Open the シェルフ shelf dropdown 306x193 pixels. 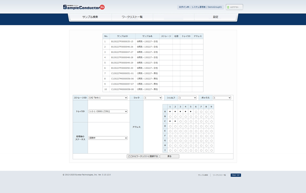tap(187, 98)
